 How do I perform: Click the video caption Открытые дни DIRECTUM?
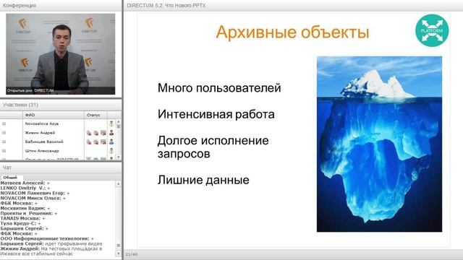click(x=30, y=90)
